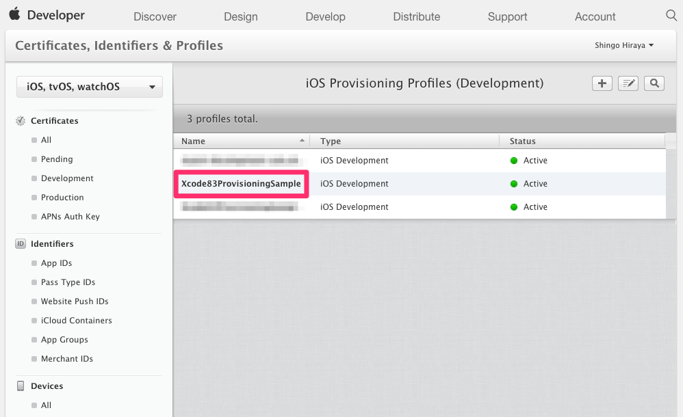Open Website Push IDs
The width and height of the screenshot is (683, 417).
click(x=75, y=301)
